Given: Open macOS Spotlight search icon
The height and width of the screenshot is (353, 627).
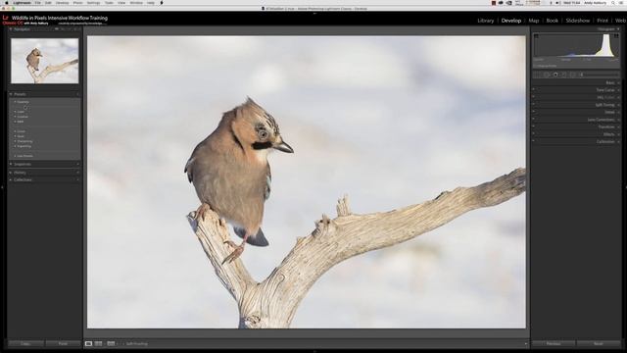Looking at the screenshot, I should [x=613, y=3].
